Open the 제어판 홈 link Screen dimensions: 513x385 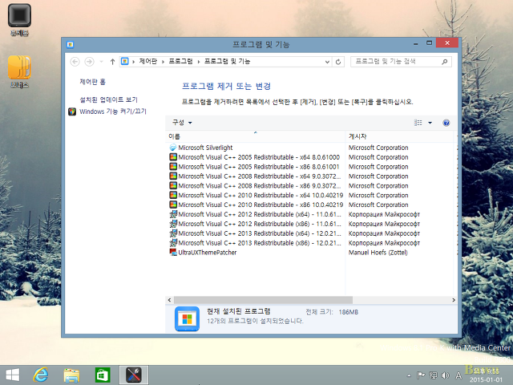tap(93, 82)
